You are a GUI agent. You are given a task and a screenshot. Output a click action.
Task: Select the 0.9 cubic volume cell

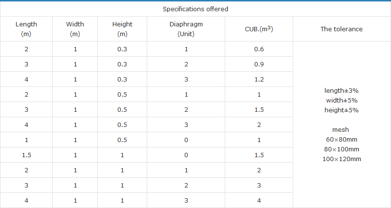259,64
